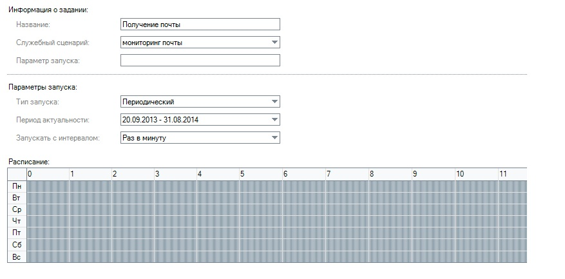This screenshot has height=279, width=565.
Task: Select the Пт row header in schedule
Action: tap(17, 233)
